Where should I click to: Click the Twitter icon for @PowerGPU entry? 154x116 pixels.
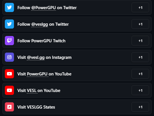tap(9, 7)
